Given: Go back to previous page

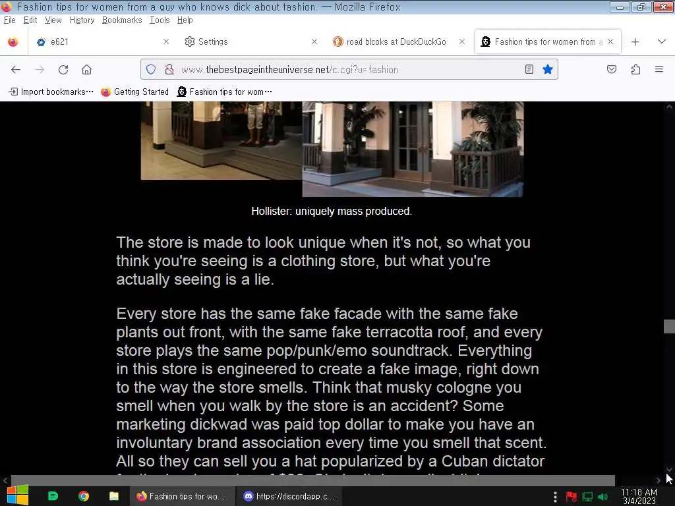Looking at the screenshot, I should tap(16, 70).
